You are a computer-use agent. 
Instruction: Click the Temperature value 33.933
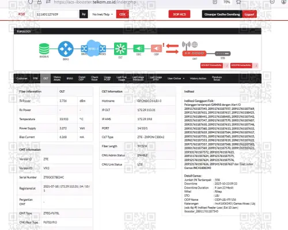64,119
